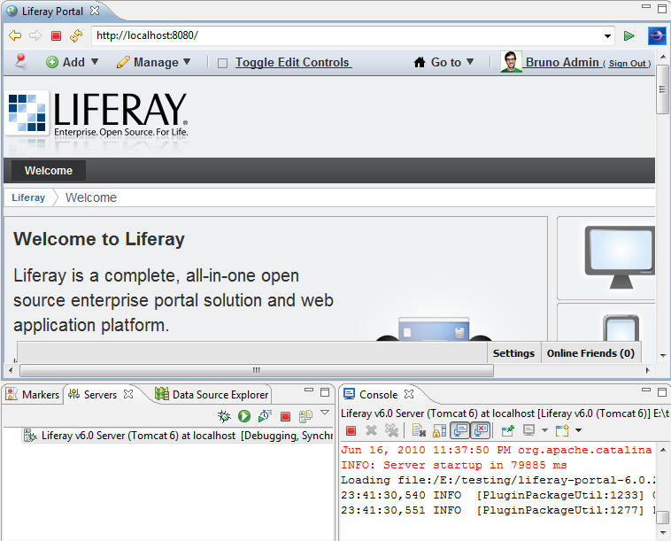This screenshot has width=671, height=541.
Task: Click the browser back arrow icon
Action: pos(15,36)
